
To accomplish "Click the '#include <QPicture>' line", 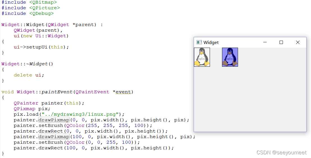I will (31, 8).
